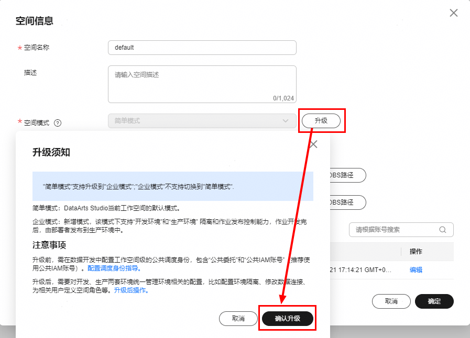470x338 pixels.
Task: Follow the 升级后操作 link
Action: click(x=131, y=290)
